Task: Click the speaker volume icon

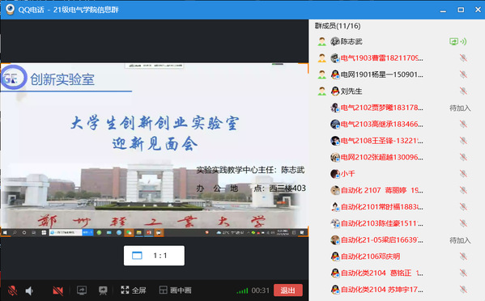Action: coord(29,290)
